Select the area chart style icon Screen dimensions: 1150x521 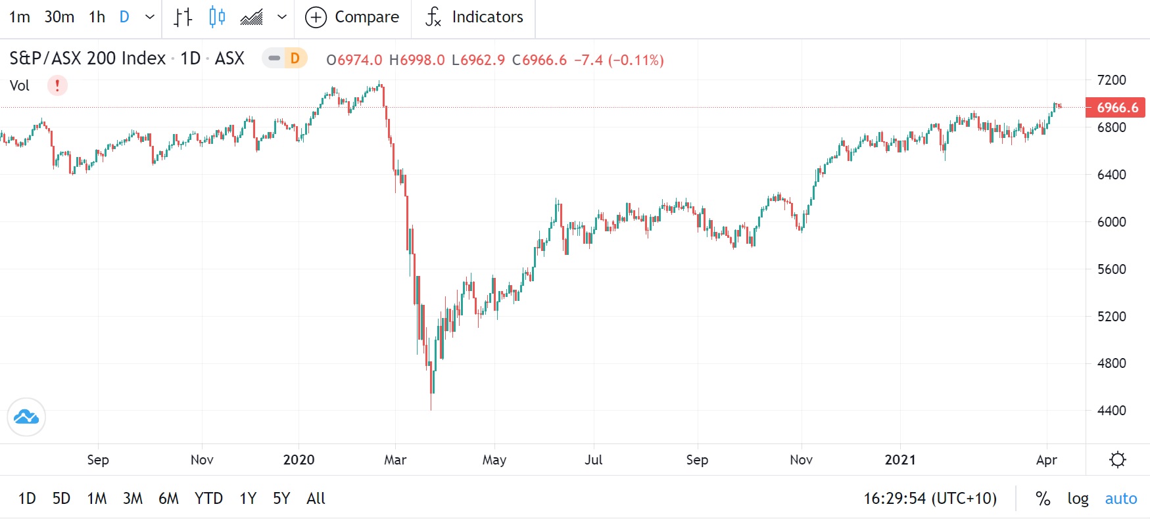coord(251,17)
